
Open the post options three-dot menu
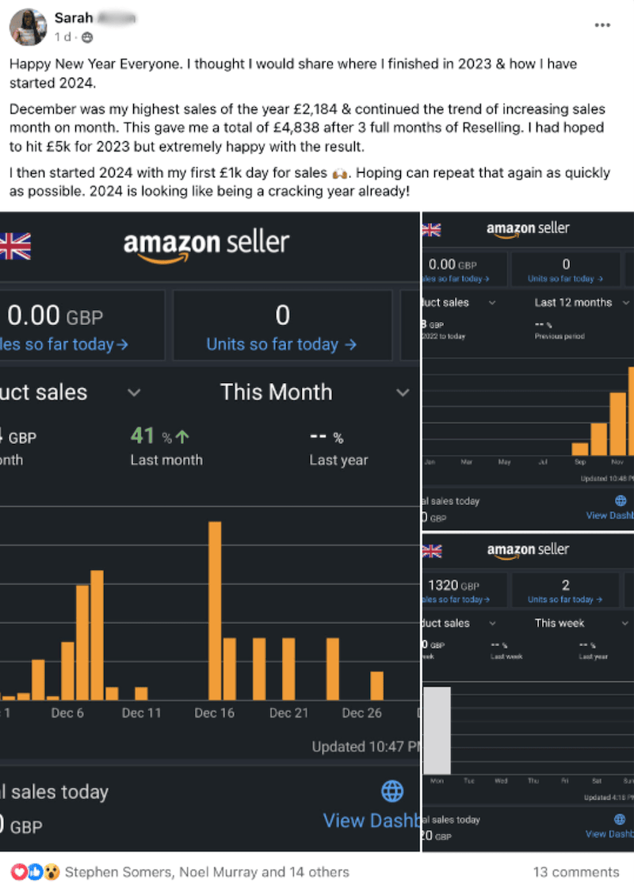pos(602,25)
